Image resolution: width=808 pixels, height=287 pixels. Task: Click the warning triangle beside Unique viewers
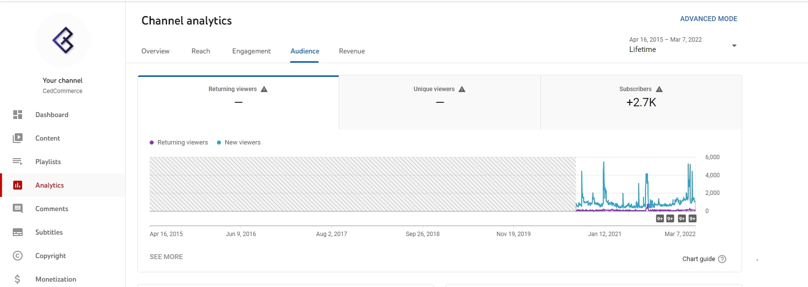(462, 89)
